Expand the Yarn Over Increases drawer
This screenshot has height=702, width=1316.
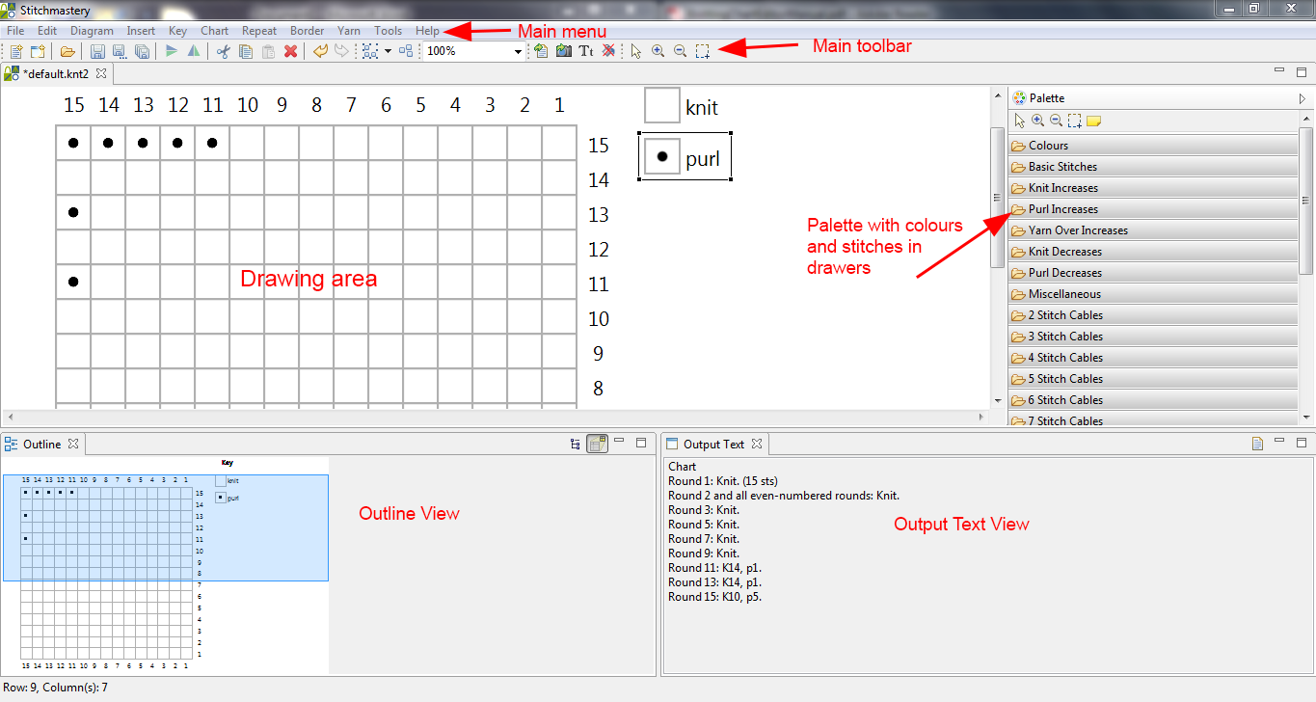(1077, 230)
